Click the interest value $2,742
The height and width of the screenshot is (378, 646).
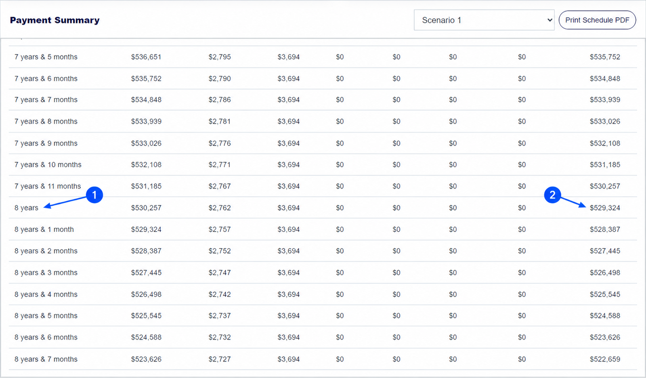point(220,294)
